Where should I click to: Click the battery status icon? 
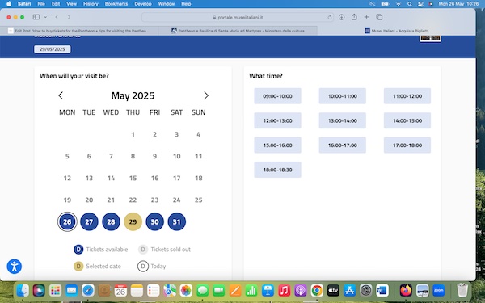385,4
